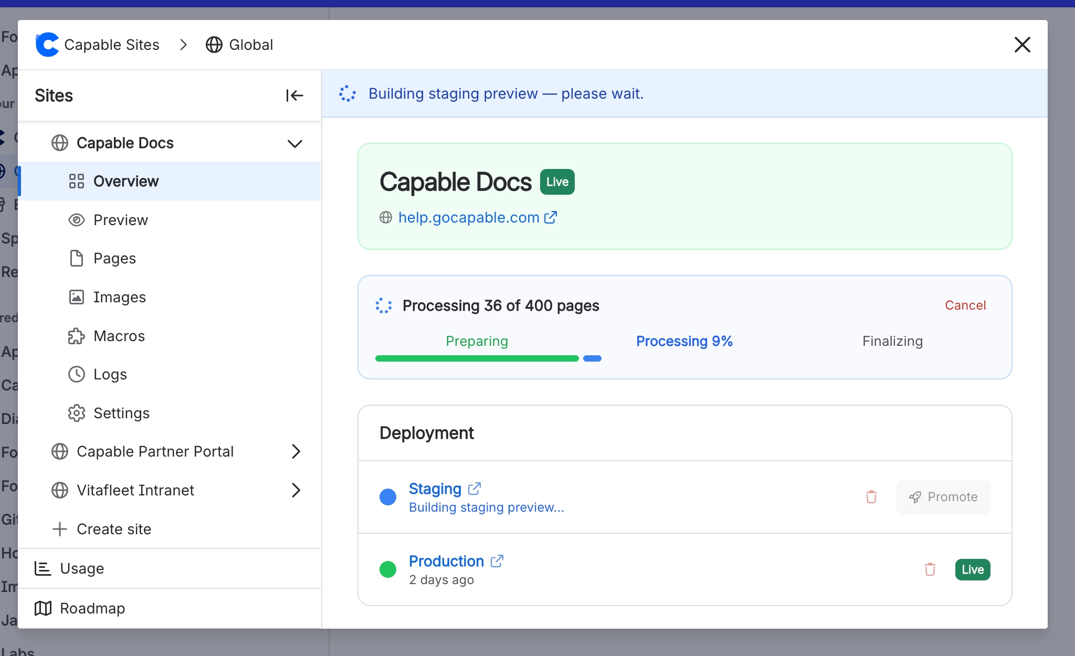Open the Roadmap page
This screenshot has height=656, width=1075.
click(x=170, y=608)
